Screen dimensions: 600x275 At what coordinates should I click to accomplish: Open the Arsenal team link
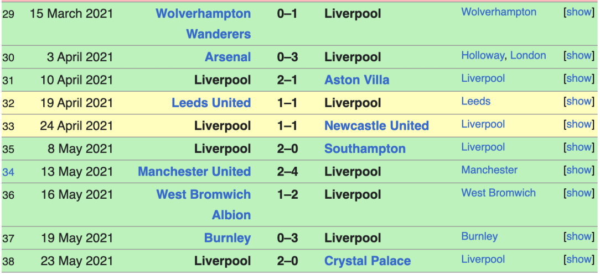pos(228,57)
